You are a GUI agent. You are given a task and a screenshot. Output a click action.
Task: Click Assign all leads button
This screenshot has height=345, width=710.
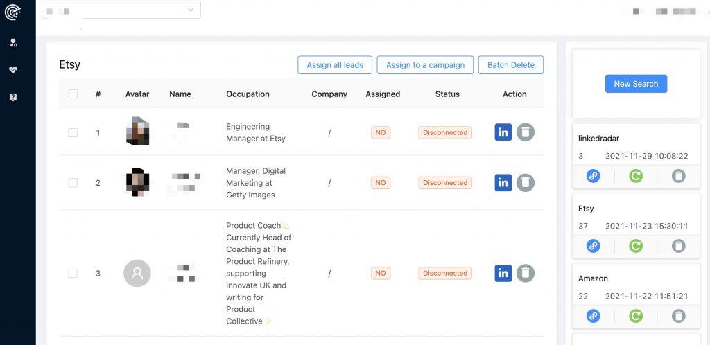(335, 65)
